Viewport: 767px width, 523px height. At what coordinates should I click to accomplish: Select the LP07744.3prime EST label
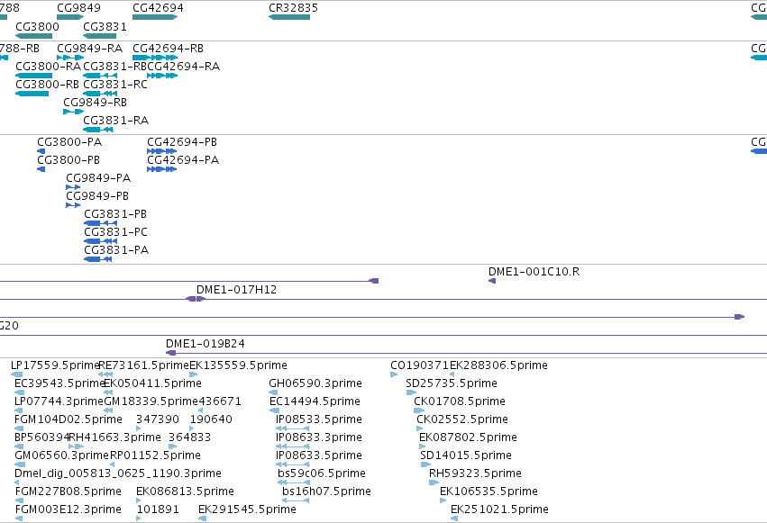pos(59,401)
